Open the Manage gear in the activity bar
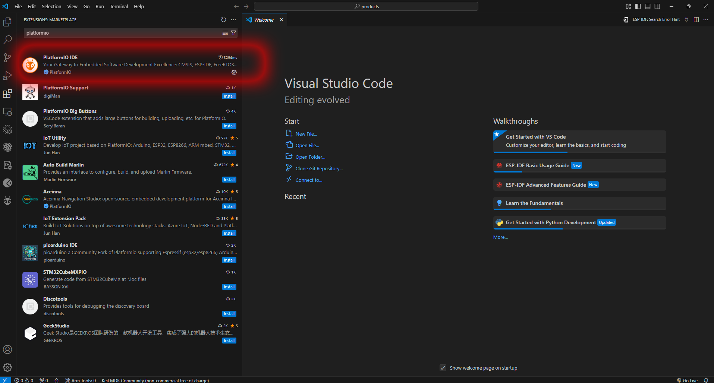Viewport: 714px width, 383px height. click(x=7, y=367)
